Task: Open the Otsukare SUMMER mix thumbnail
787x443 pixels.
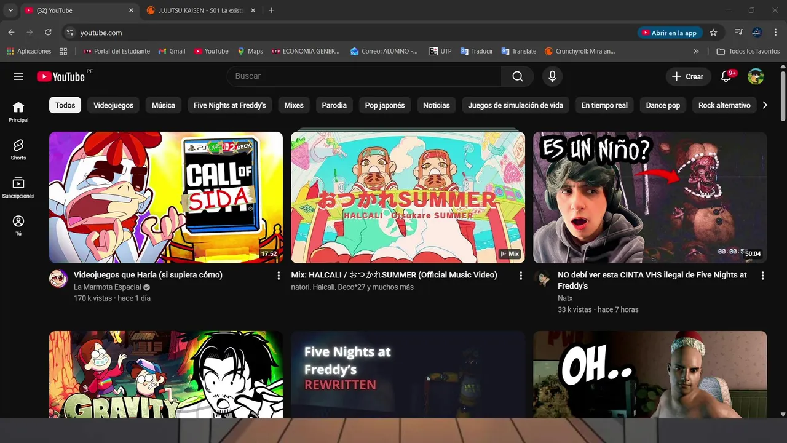Action: point(408,198)
